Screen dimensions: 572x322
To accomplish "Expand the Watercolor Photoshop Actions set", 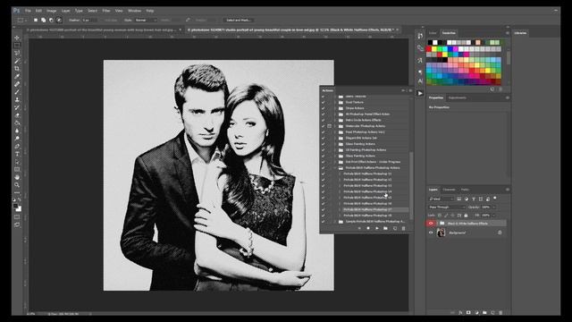I will [335, 126].
